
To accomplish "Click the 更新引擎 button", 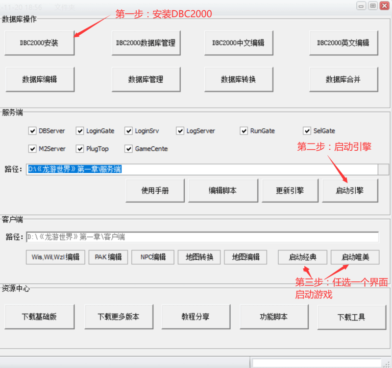I will click(289, 191).
